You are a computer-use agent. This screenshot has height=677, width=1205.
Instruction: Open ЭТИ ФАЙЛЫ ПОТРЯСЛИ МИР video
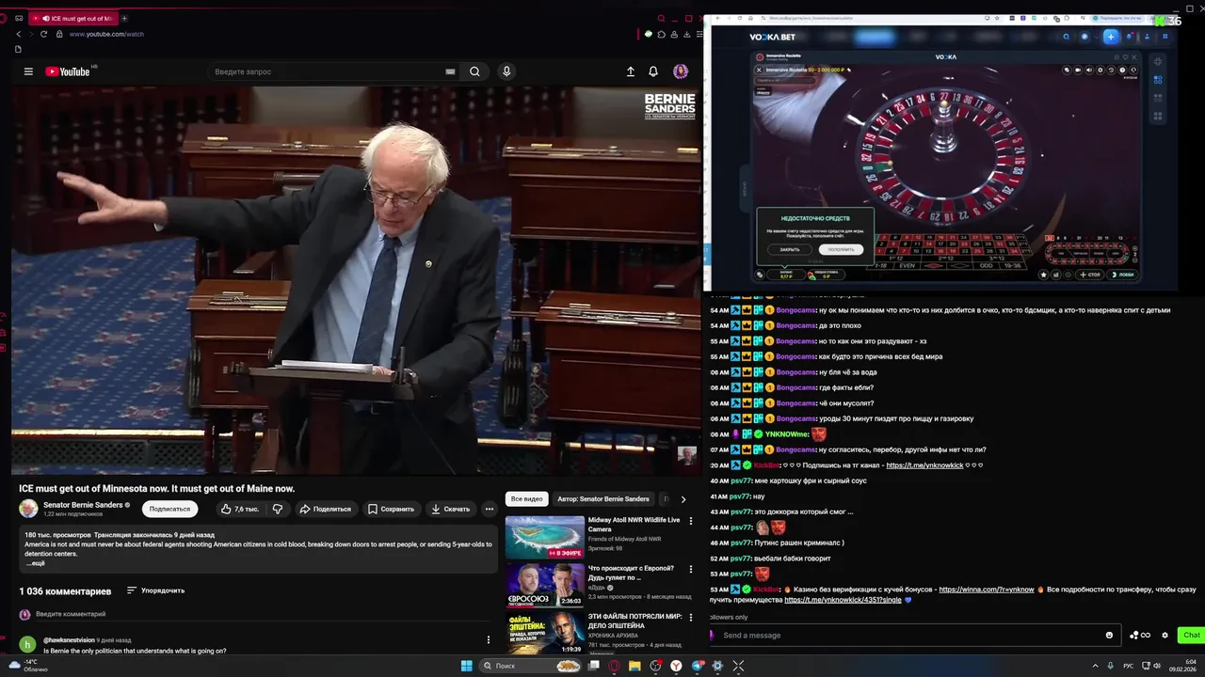544,633
